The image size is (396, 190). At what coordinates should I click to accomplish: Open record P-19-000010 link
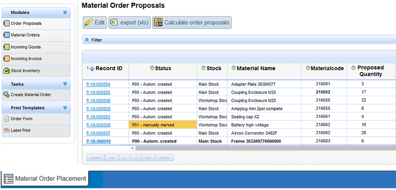pos(99,141)
